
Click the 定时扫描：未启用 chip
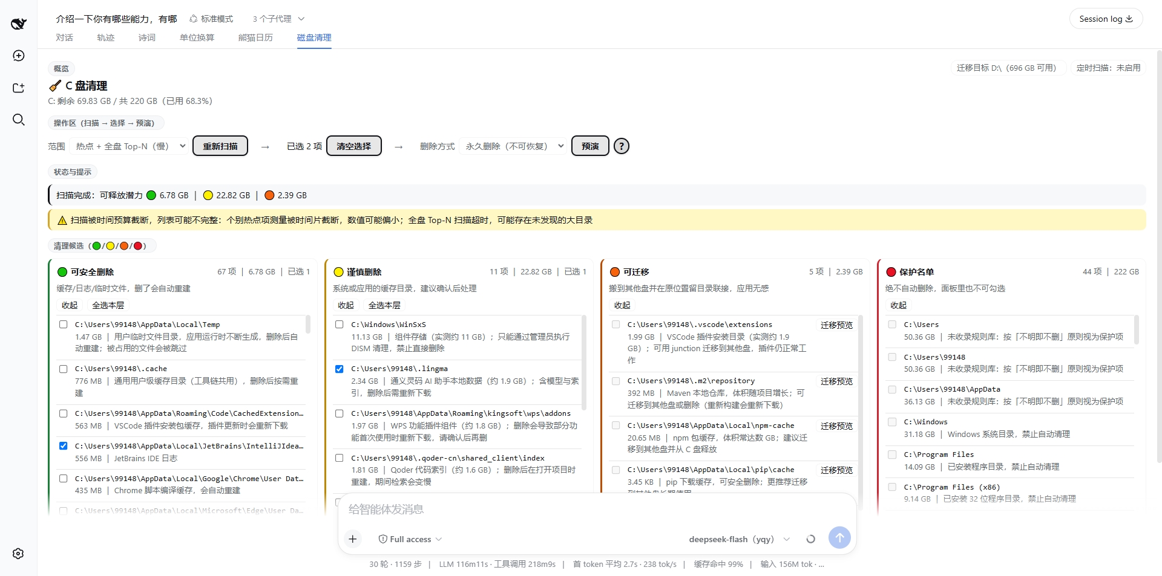1108,68
